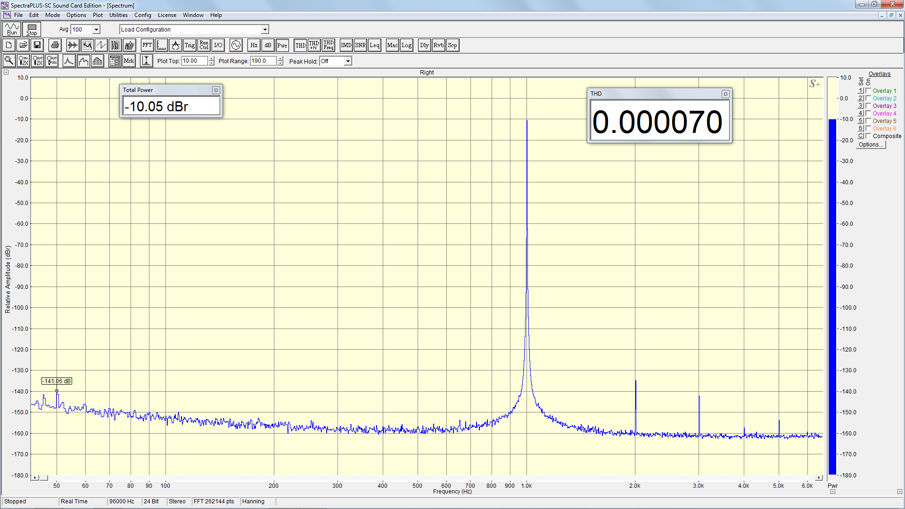Open the Utilities menu
The image size is (905, 509).
(118, 15)
